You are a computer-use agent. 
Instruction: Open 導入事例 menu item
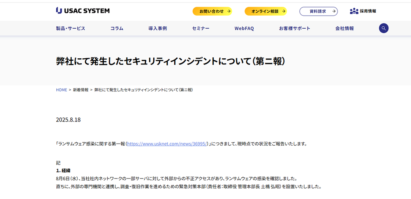(x=157, y=28)
